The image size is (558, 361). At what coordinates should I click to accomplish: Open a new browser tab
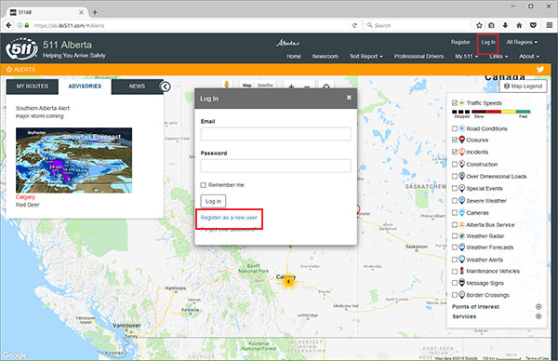95,12
